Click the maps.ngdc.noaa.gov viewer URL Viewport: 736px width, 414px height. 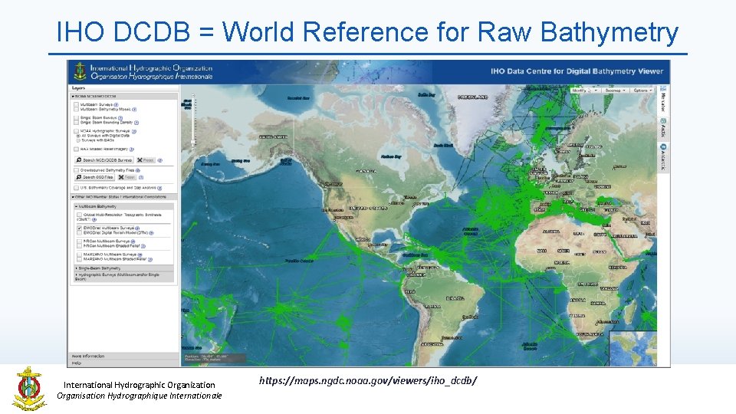pyautogui.click(x=368, y=381)
